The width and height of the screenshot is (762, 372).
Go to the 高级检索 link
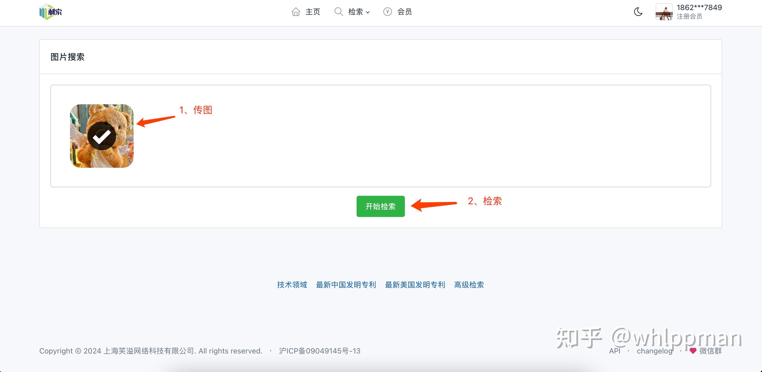[x=469, y=285]
